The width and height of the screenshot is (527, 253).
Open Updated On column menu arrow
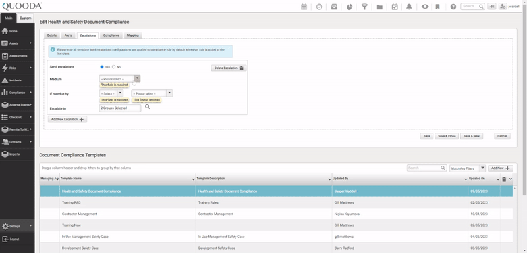(x=498, y=179)
